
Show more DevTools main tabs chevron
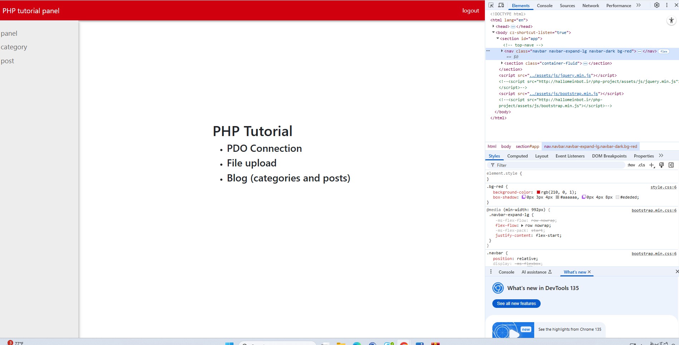pos(639,5)
